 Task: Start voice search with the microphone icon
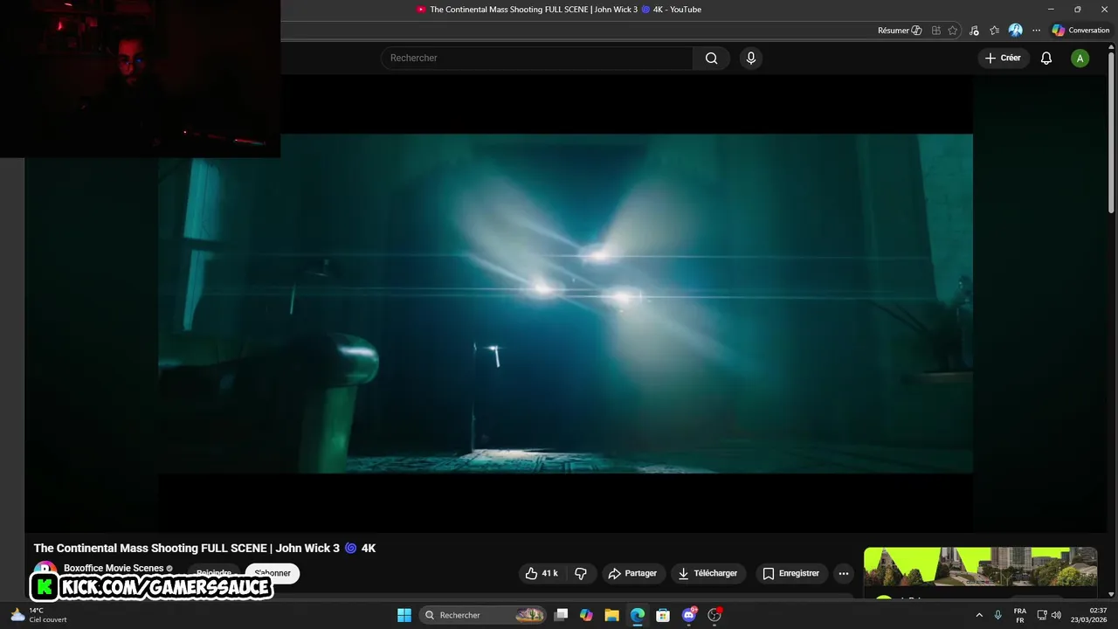click(750, 58)
